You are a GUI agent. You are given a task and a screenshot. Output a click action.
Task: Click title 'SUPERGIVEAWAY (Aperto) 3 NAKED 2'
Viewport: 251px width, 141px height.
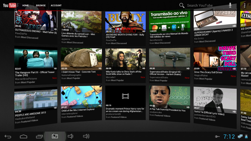[214, 32]
